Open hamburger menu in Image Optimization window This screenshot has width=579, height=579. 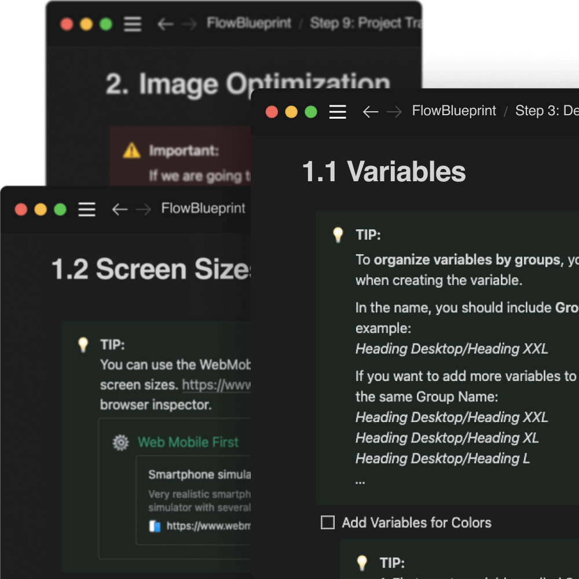[133, 24]
